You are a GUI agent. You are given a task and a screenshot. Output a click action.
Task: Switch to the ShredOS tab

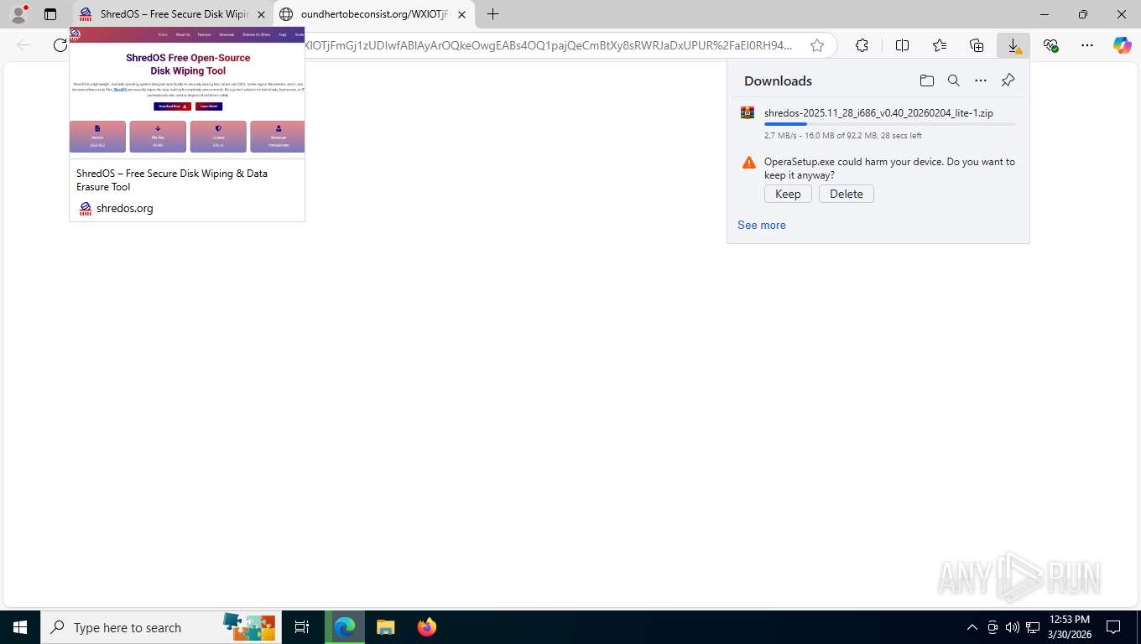(x=173, y=14)
